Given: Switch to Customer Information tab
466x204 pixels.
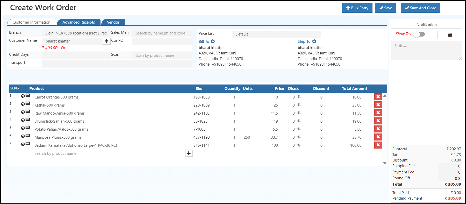Looking at the screenshot, I should (32, 22).
